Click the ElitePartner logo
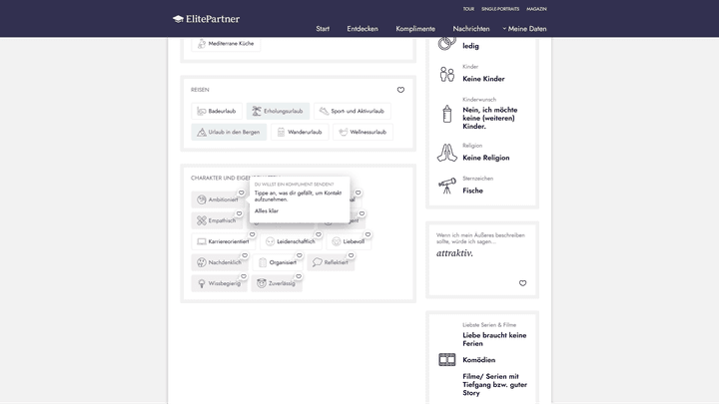This screenshot has height=404, width=719. coord(206,18)
